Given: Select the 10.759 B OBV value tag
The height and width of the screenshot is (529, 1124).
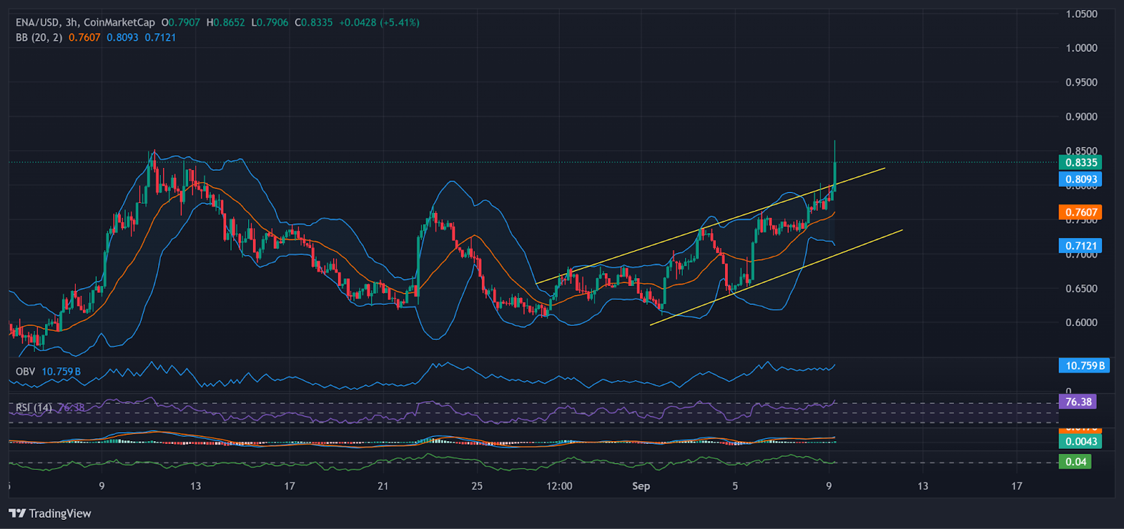Looking at the screenshot, I should click(x=1084, y=365).
